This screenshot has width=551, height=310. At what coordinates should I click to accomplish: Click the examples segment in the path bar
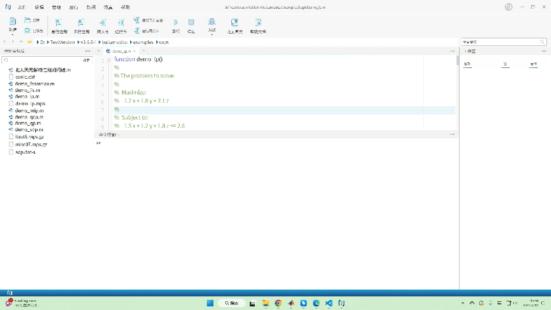tap(142, 42)
